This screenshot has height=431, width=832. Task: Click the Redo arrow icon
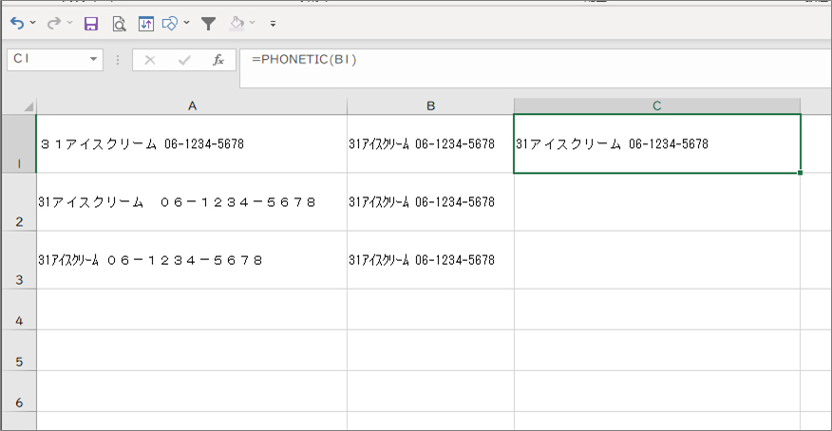click(53, 24)
